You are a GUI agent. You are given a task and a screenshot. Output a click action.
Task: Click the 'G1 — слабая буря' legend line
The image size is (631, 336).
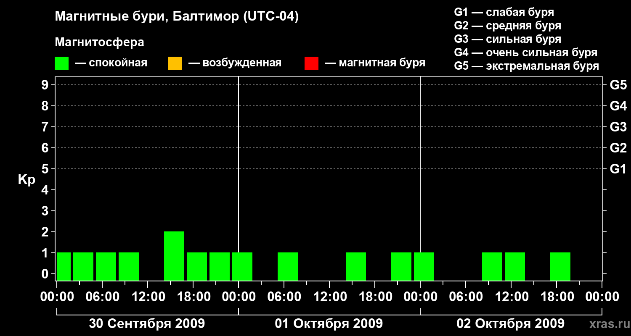(x=504, y=12)
